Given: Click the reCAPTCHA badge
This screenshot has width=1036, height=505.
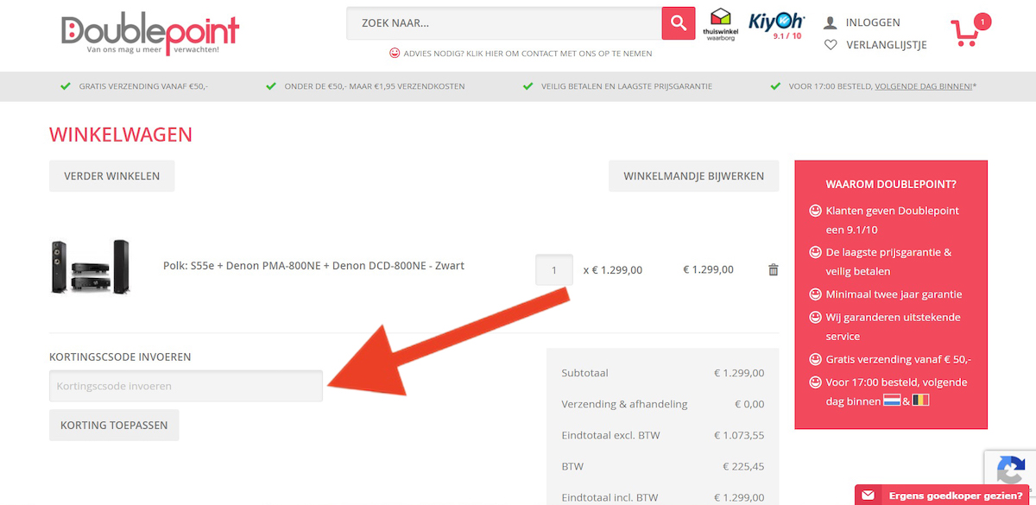Looking at the screenshot, I should [x=1010, y=470].
